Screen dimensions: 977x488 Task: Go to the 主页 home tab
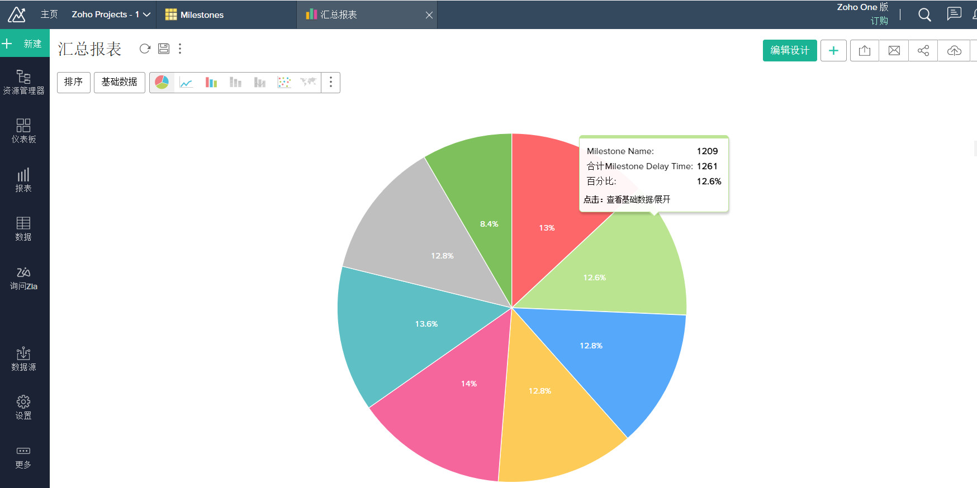49,15
